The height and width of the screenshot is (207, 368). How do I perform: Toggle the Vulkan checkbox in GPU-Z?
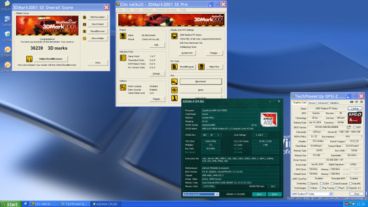tap(309, 188)
